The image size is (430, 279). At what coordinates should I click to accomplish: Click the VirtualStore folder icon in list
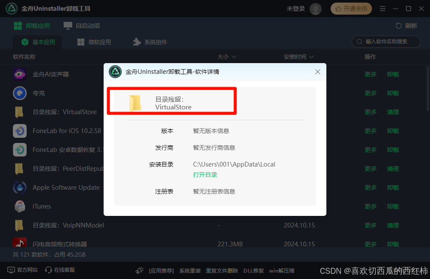19,112
